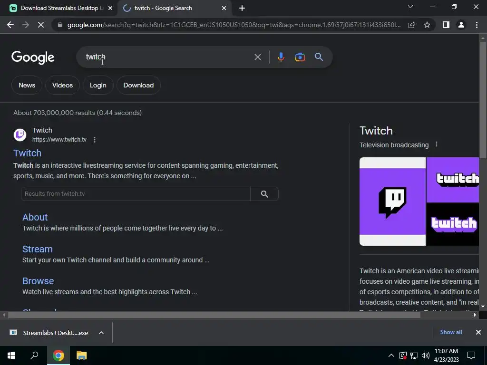The image size is (487, 365).
Task: Click the Chrome taskbar icon
Action: tap(58, 355)
